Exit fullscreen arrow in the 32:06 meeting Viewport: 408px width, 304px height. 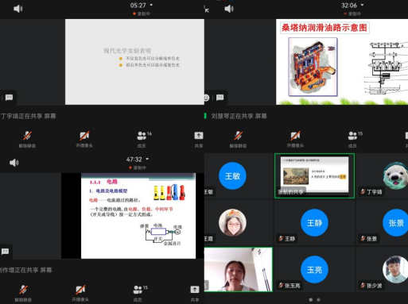207,10
